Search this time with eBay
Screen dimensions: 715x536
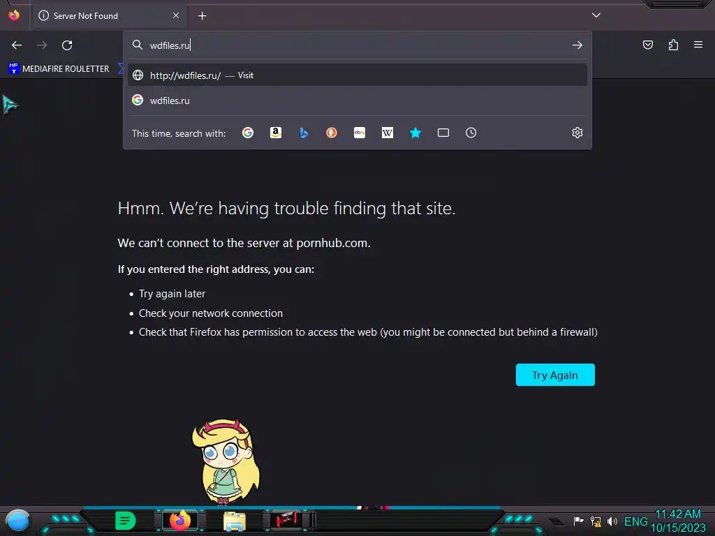[360, 133]
